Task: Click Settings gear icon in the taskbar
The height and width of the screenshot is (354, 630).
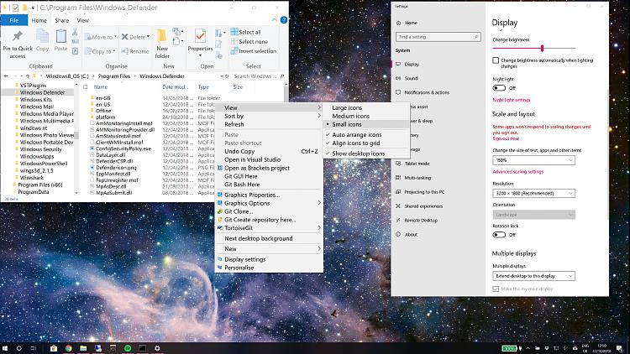Action: pos(157,348)
